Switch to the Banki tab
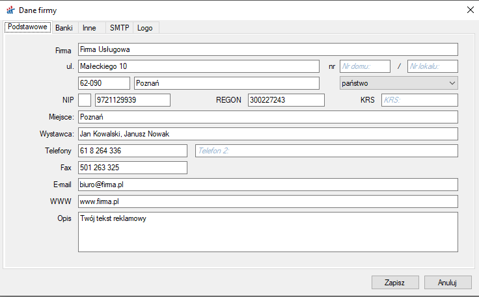479x297 pixels. click(x=64, y=28)
